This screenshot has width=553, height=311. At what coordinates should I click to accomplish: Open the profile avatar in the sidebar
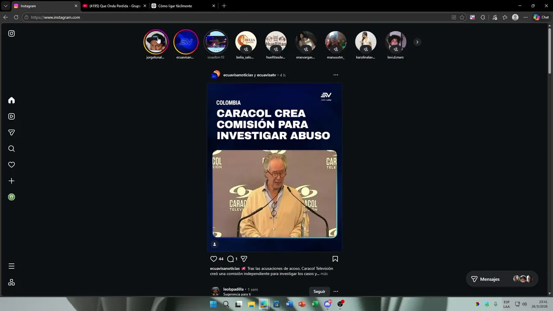point(12,197)
